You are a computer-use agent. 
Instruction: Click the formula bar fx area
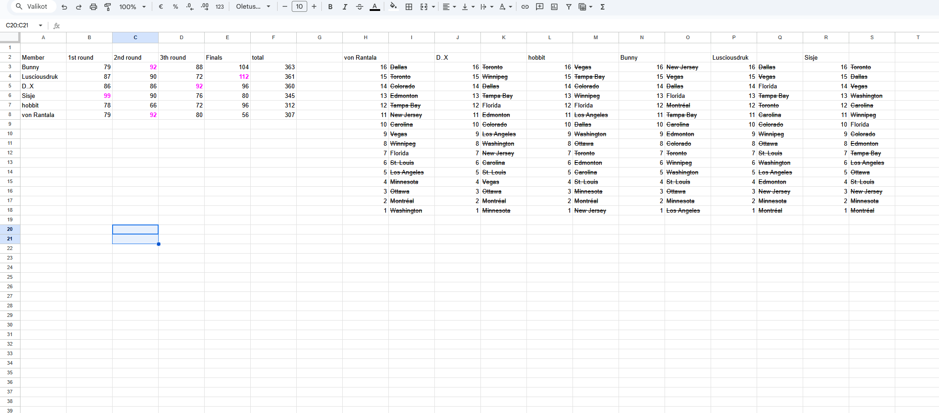tap(57, 25)
